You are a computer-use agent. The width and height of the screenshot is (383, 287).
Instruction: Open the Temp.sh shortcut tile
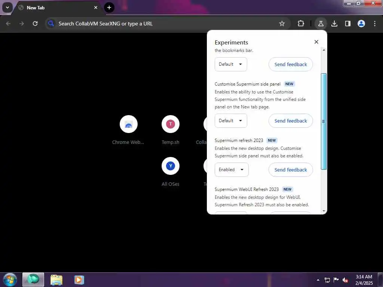click(x=171, y=130)
